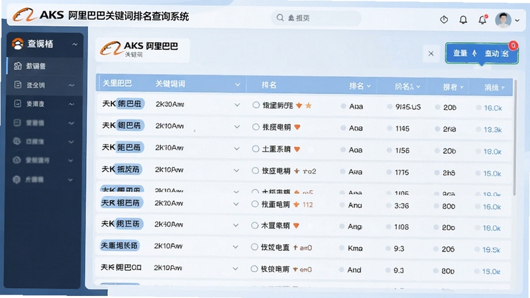Image resolution: width=530 pixels, height=298 pixels.
Task: Click the user avatar photo
Action: click(503, 20)
